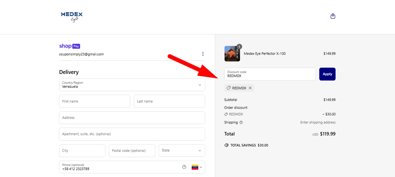Open the Venezuela flag phone country selector
The width and height of the screenshot is (395, 177).
coord(197,167)
